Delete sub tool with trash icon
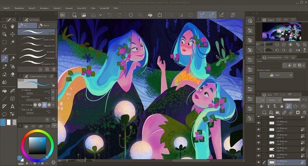Viewport: 308px width, 166px height. click(54, 69)
